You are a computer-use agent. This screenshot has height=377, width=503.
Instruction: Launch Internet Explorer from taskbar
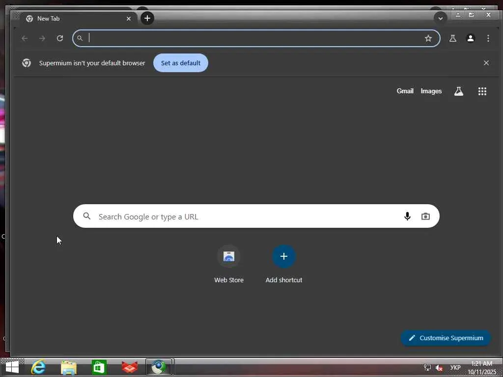click(38, 367)
